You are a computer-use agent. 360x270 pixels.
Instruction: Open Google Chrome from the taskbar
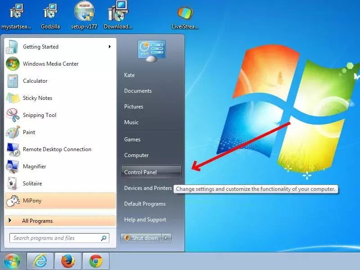(x=96, y=261)
